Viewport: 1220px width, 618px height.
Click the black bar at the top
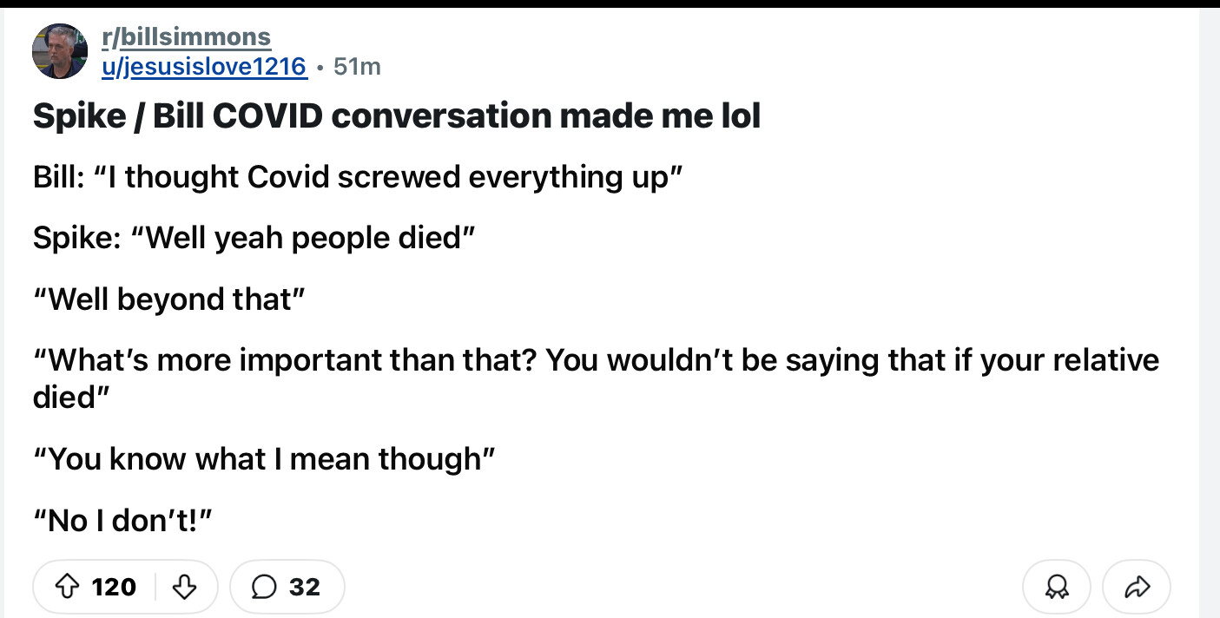608,3
